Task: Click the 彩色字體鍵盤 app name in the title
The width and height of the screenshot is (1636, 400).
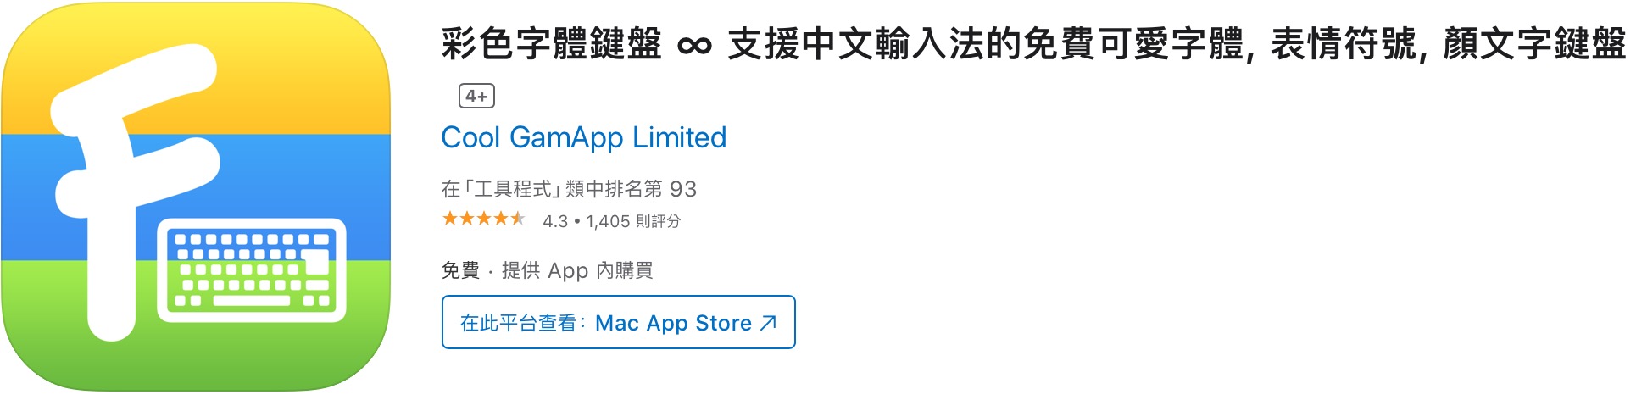Action: (x=551, y=44)
